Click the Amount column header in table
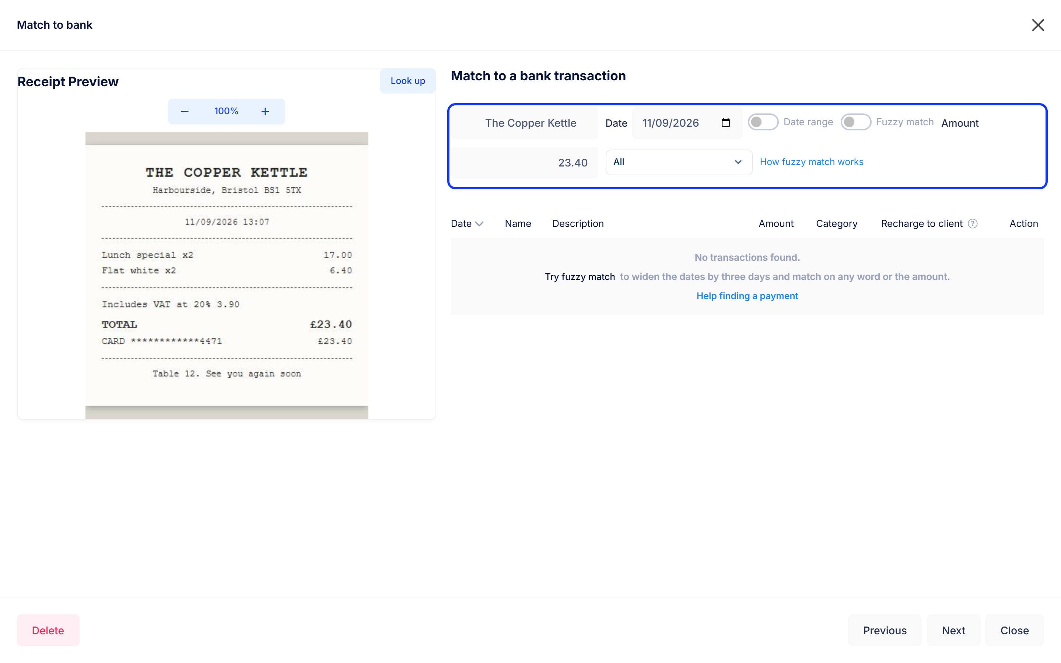1061x663 pixels. click(x=776, y=224)
